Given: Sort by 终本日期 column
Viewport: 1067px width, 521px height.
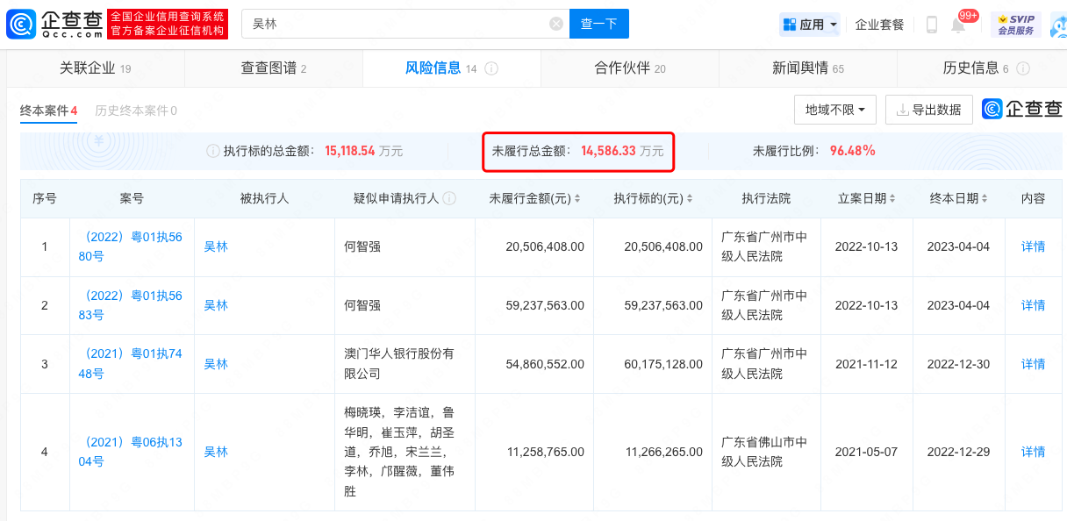Looking at the screenshot, I should [985, 199].
